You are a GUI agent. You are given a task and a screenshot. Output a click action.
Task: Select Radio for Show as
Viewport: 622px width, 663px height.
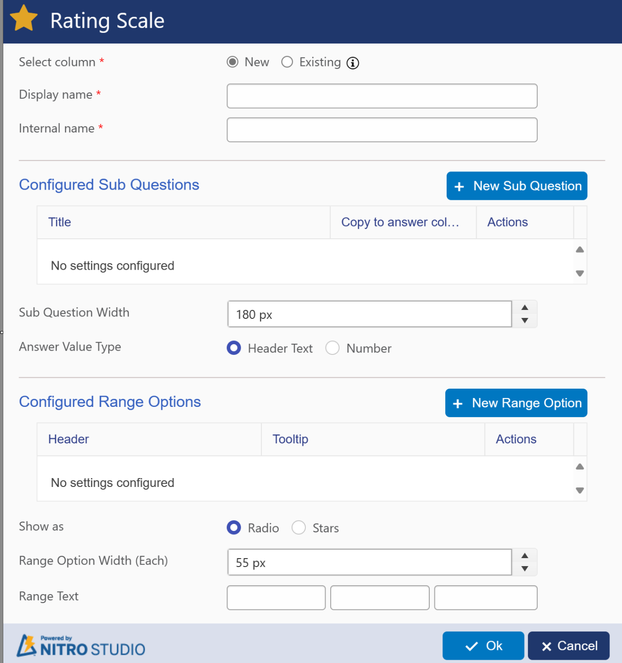pos(234,528)
